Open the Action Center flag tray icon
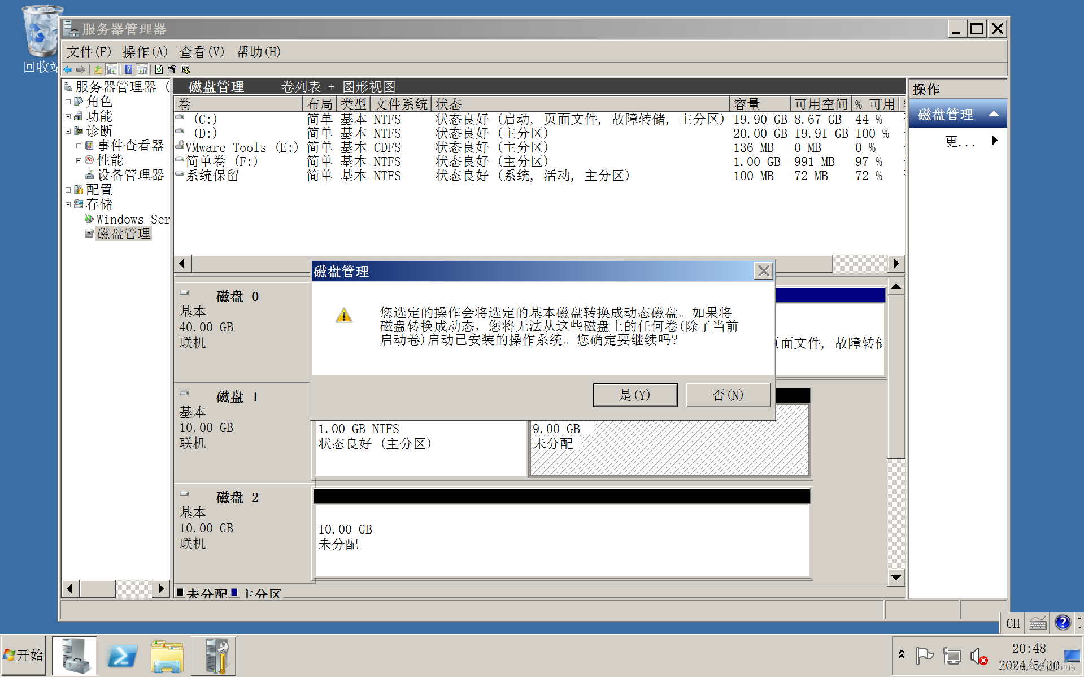1084x677 pixels. tap(925, 656)
